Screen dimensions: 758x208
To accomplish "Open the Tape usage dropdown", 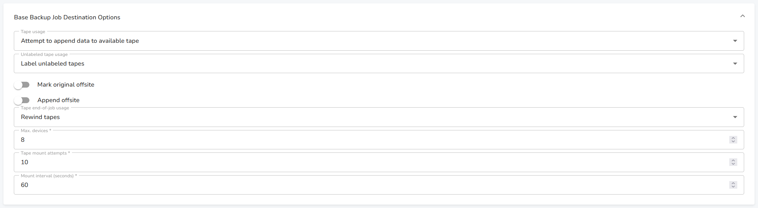I will coord(378,41).
